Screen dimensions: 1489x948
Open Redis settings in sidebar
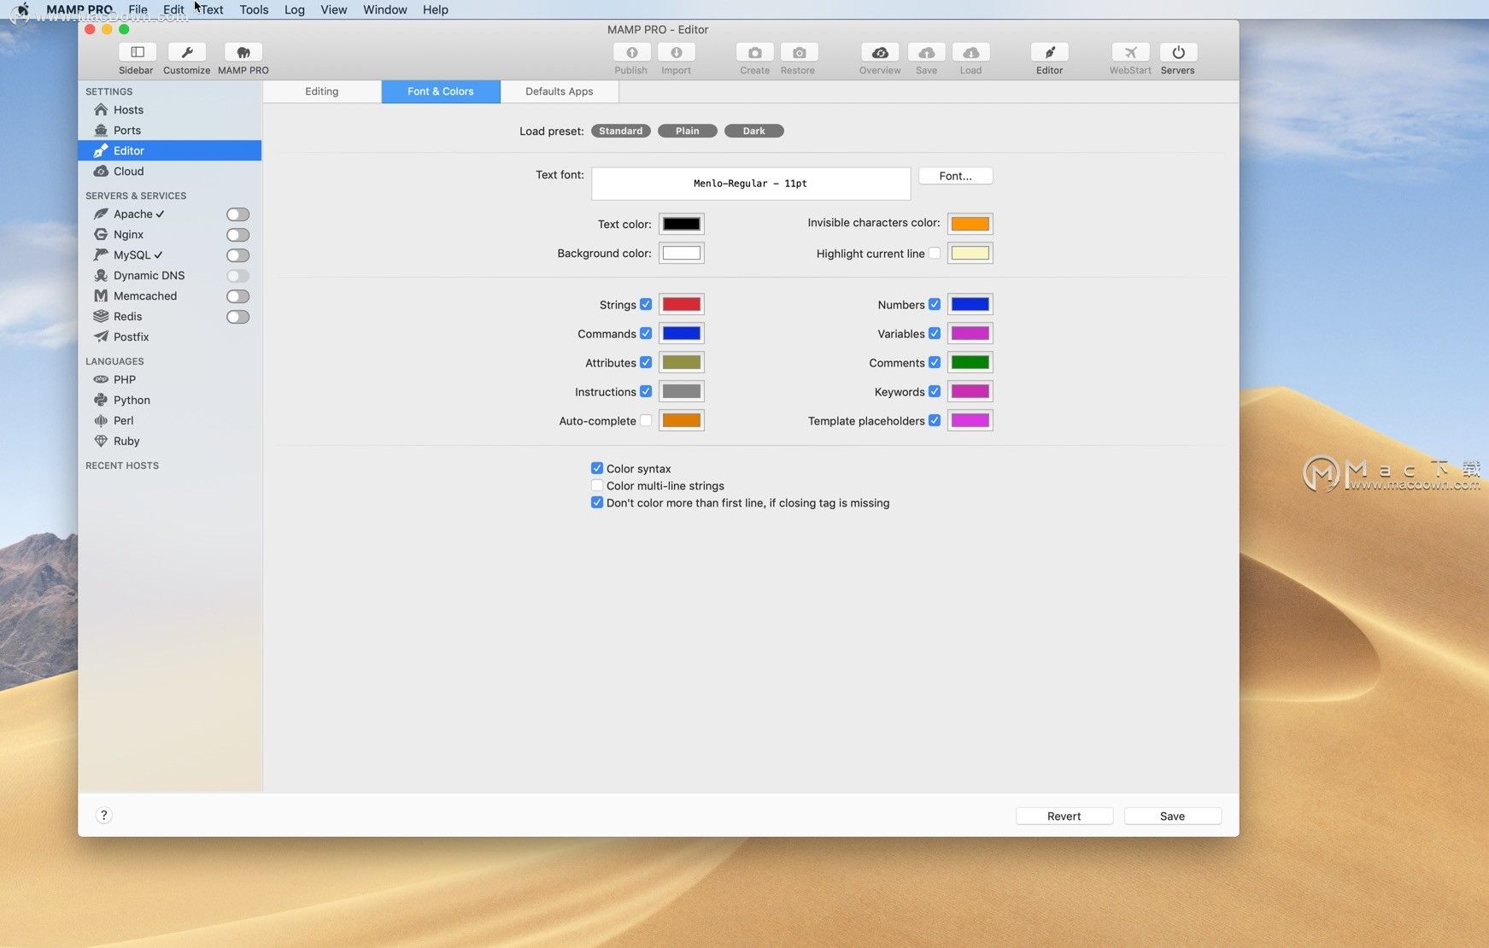pos(127,316)
